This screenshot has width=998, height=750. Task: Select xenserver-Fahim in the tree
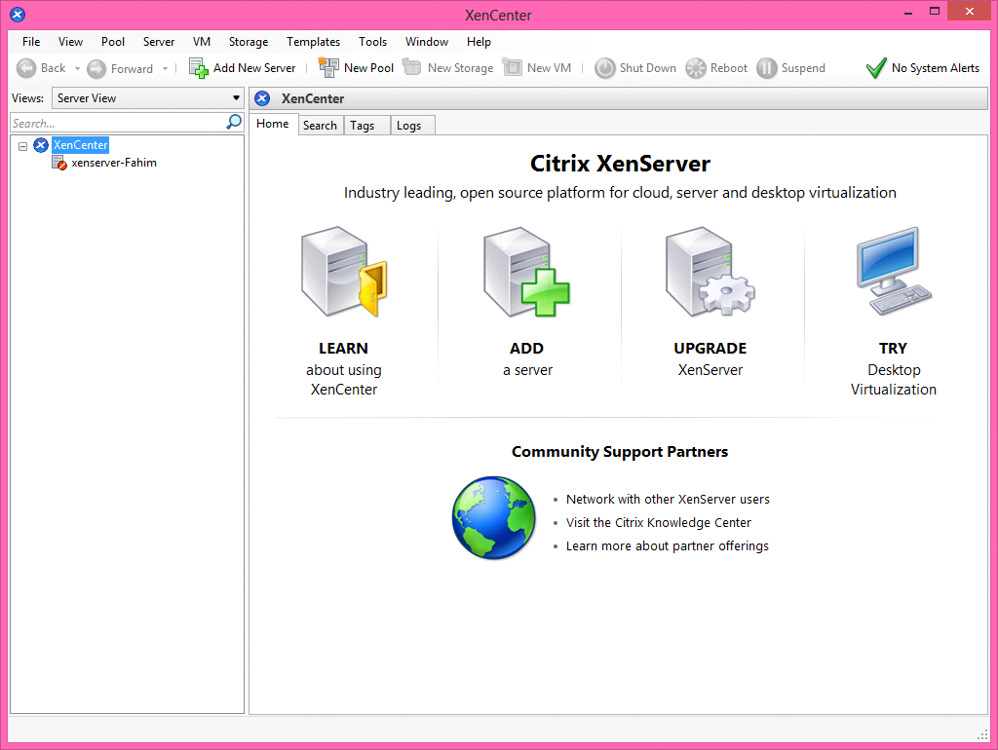[x=114, y=163]
